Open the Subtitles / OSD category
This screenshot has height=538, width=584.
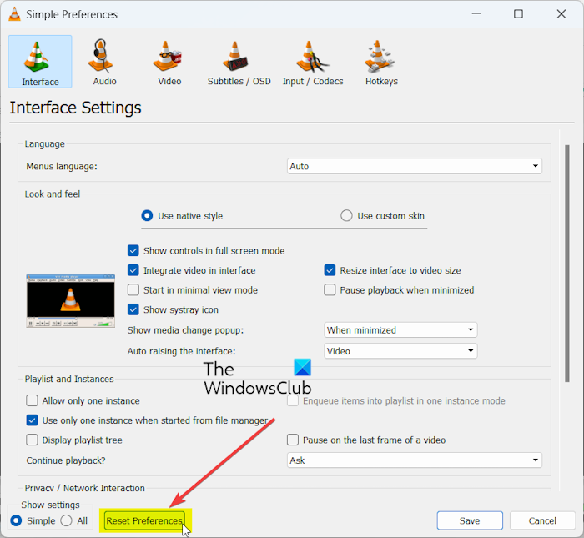point(239,62)
